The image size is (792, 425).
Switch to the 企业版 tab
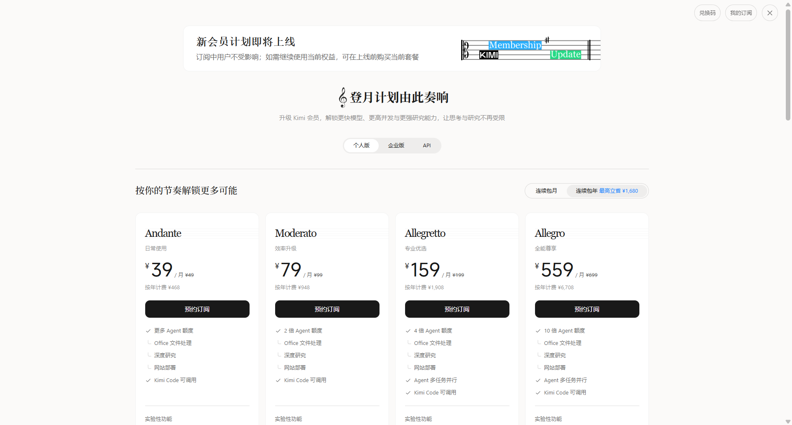396,145
